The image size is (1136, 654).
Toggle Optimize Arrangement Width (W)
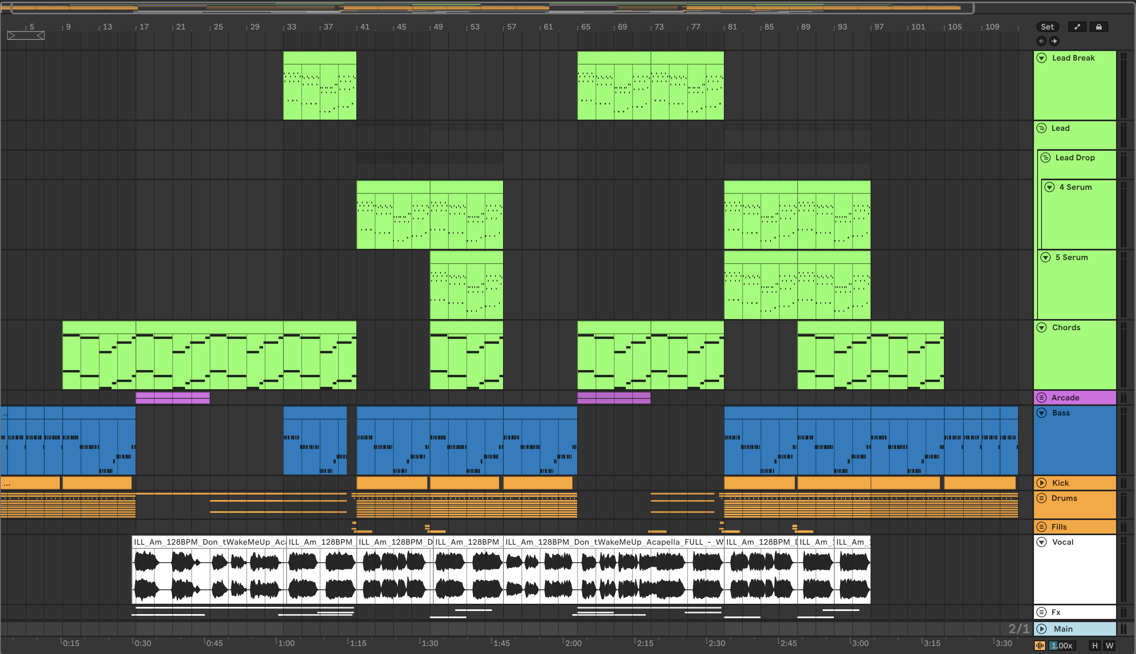click(1109, 646)
